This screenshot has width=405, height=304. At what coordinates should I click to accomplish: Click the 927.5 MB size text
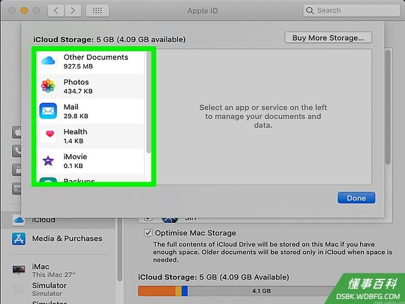point(78,66)
